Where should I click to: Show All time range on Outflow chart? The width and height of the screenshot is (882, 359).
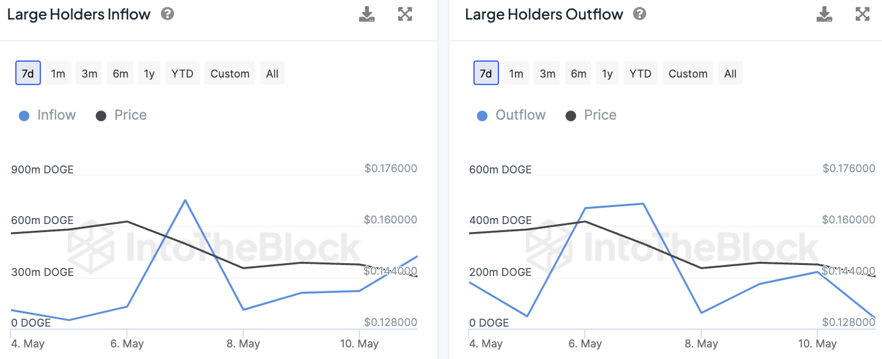pyautogui.click(x=730, y=73)
